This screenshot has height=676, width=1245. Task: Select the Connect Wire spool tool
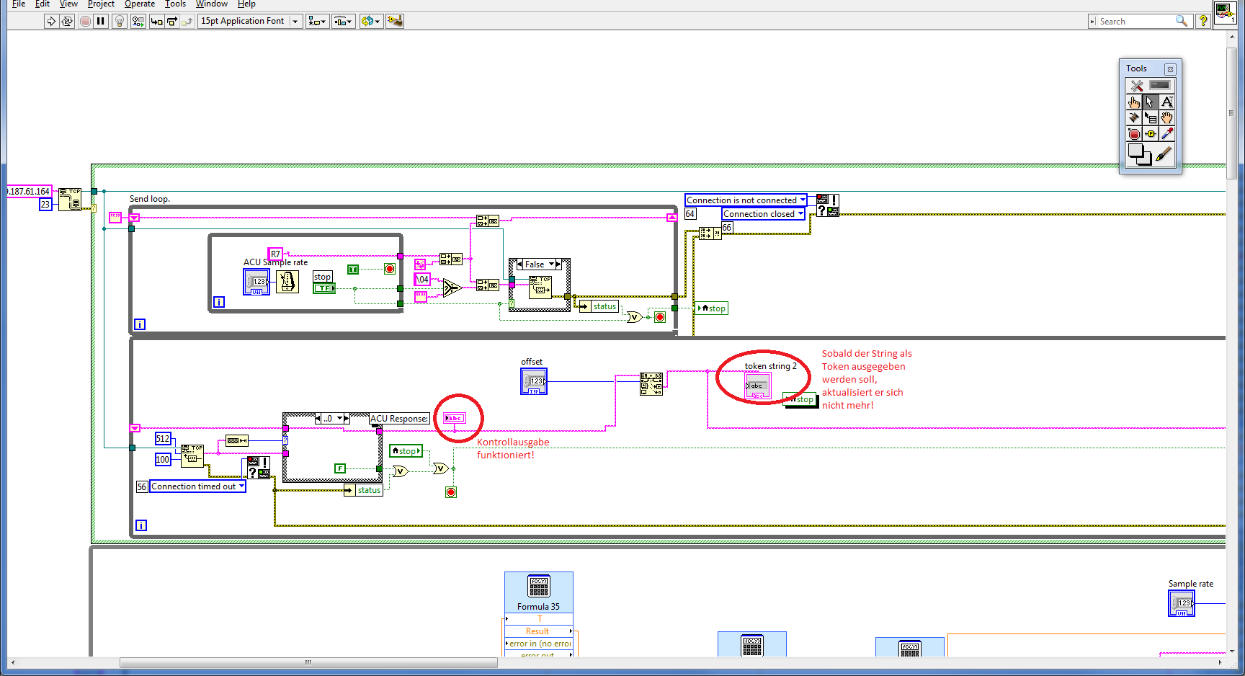(x=1135, y=118)
